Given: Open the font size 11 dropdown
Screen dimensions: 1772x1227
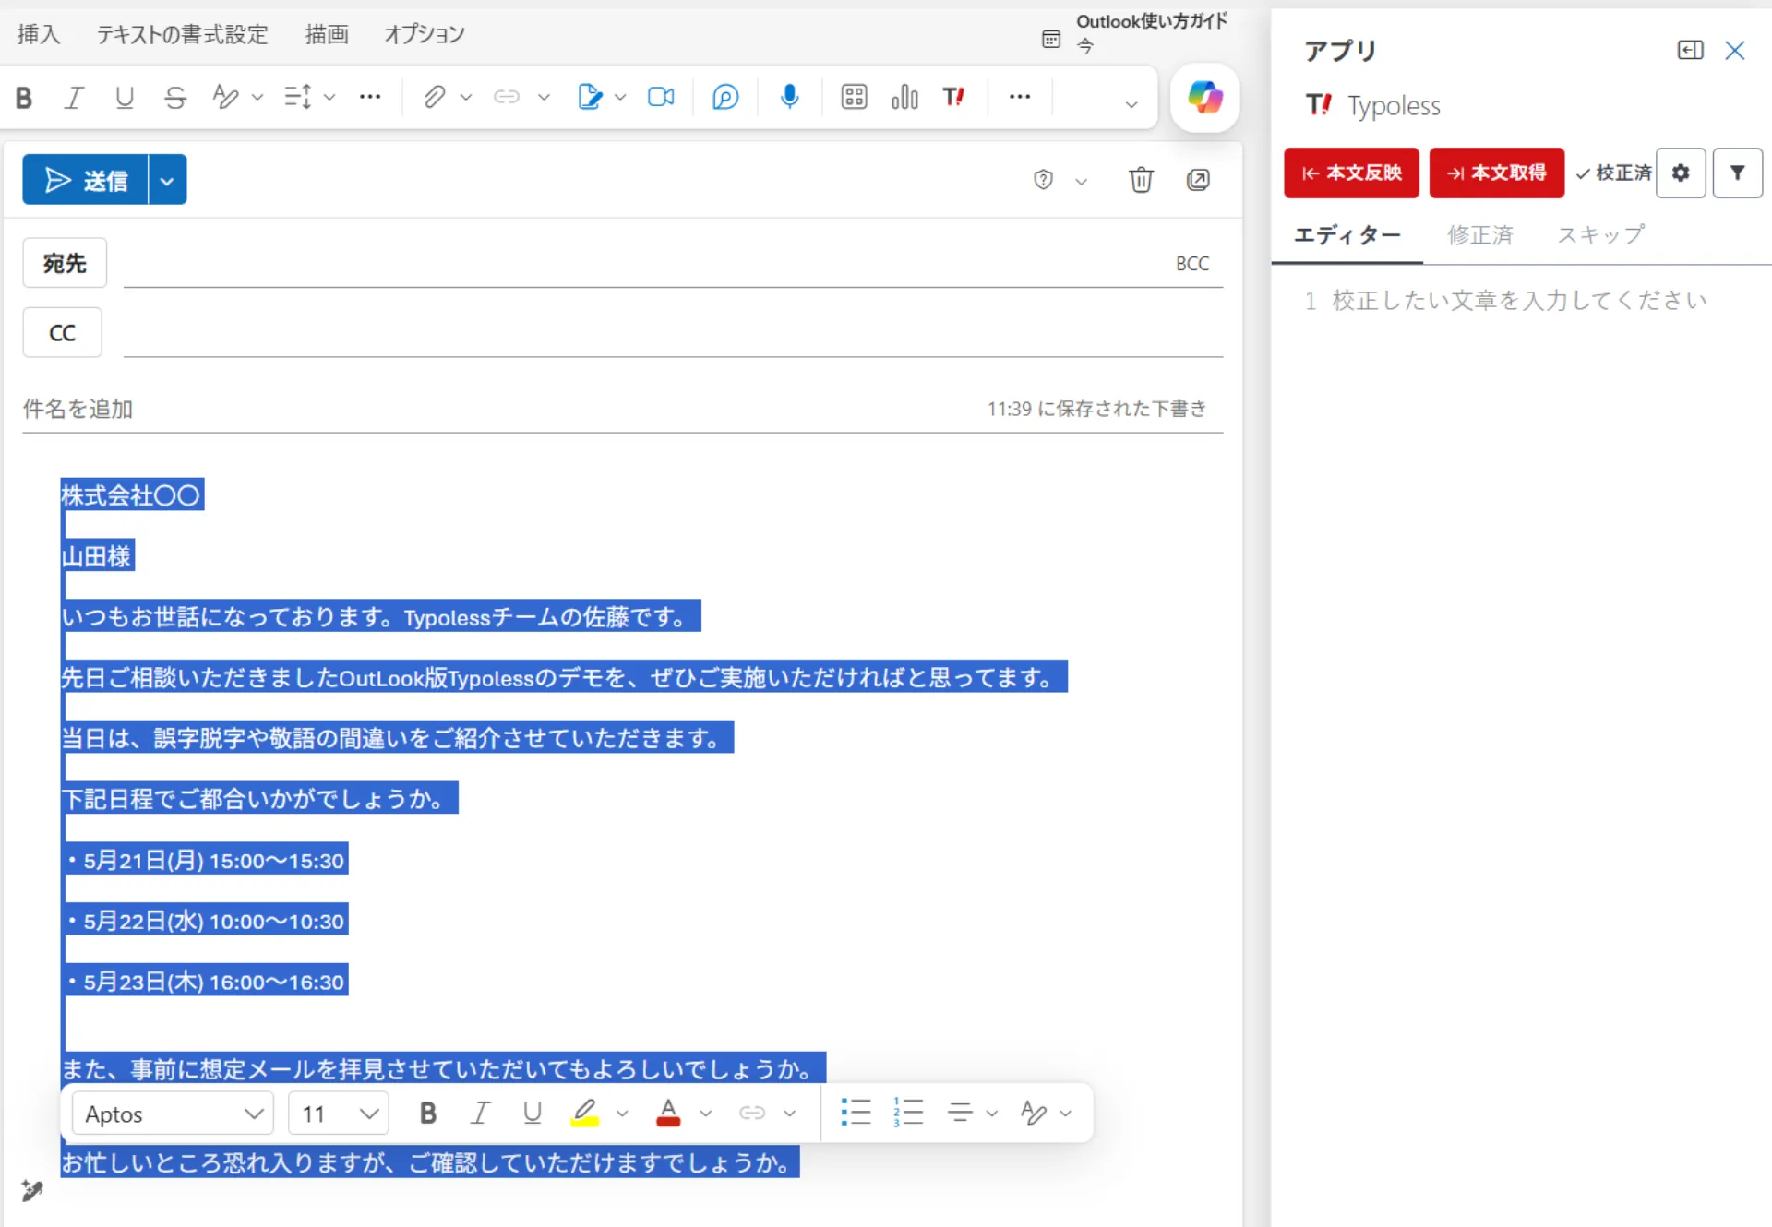Looking at the screenshot, I should tap(339, 1114).
